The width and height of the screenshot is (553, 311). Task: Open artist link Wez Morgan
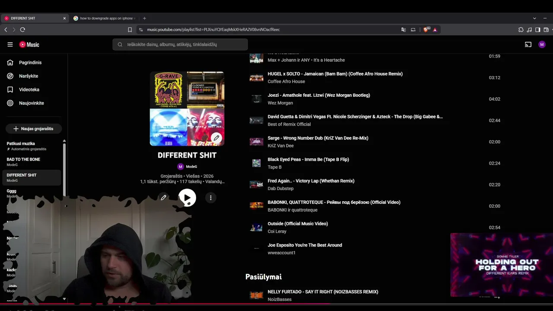(x=280, y=103)
